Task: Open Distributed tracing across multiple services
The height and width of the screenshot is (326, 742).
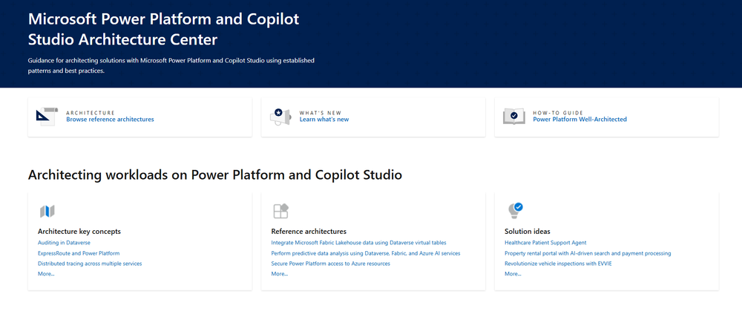Action: coord(90,264)
